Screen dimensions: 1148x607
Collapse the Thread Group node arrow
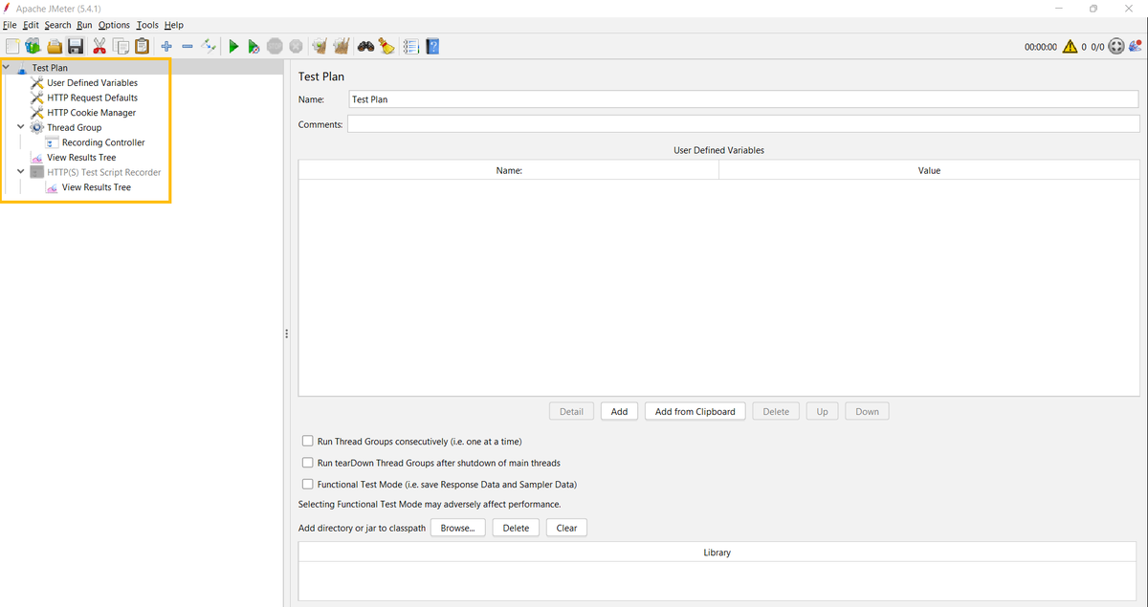click(x=21, y=127)
